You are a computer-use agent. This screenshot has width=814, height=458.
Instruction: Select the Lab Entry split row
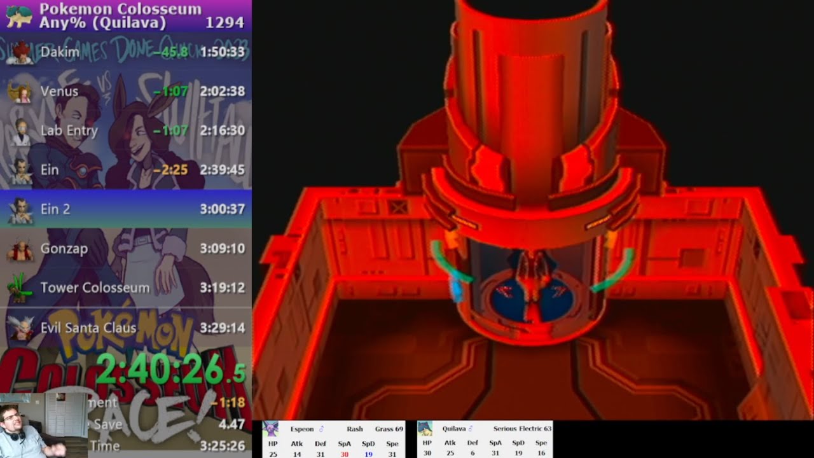(126, 131)
